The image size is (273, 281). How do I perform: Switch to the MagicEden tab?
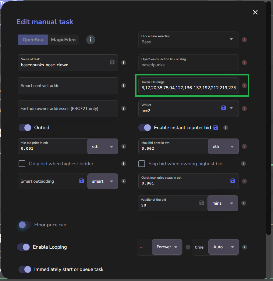[x=63, y=40]
